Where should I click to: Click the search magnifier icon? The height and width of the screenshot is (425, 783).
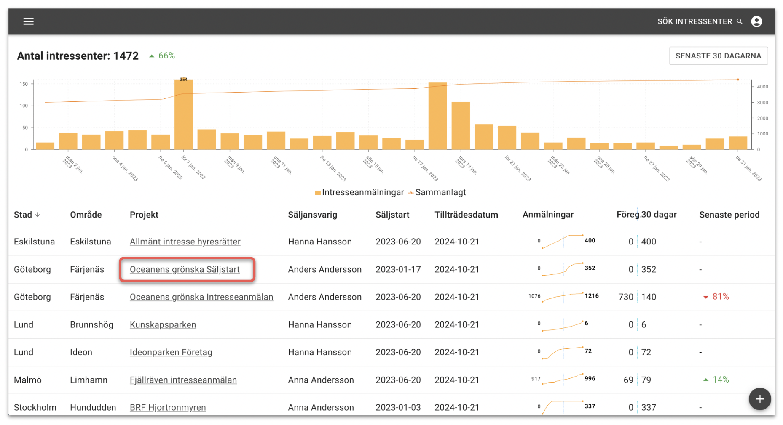739,21
